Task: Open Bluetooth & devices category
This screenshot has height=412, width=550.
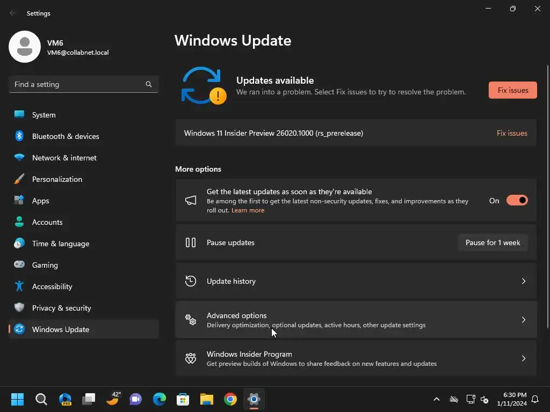Action: click(83, 136)
